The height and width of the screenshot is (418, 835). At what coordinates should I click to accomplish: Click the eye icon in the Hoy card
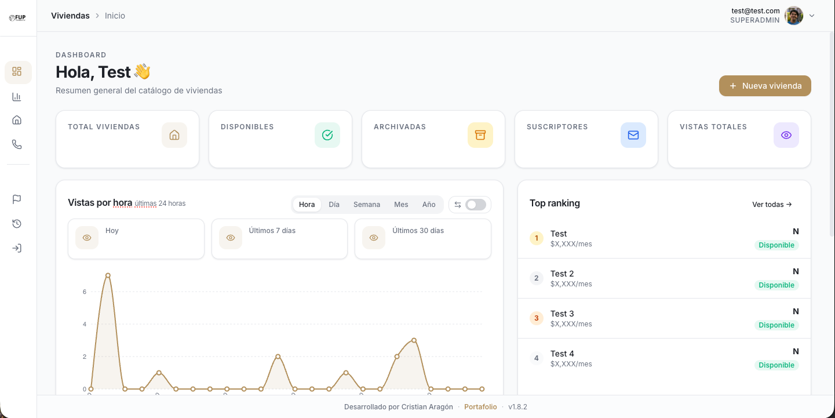87,238
